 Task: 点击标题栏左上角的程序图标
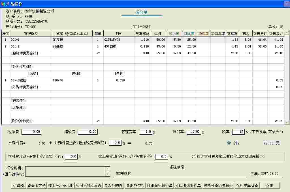pyautogui.click(x=3, y=4)
